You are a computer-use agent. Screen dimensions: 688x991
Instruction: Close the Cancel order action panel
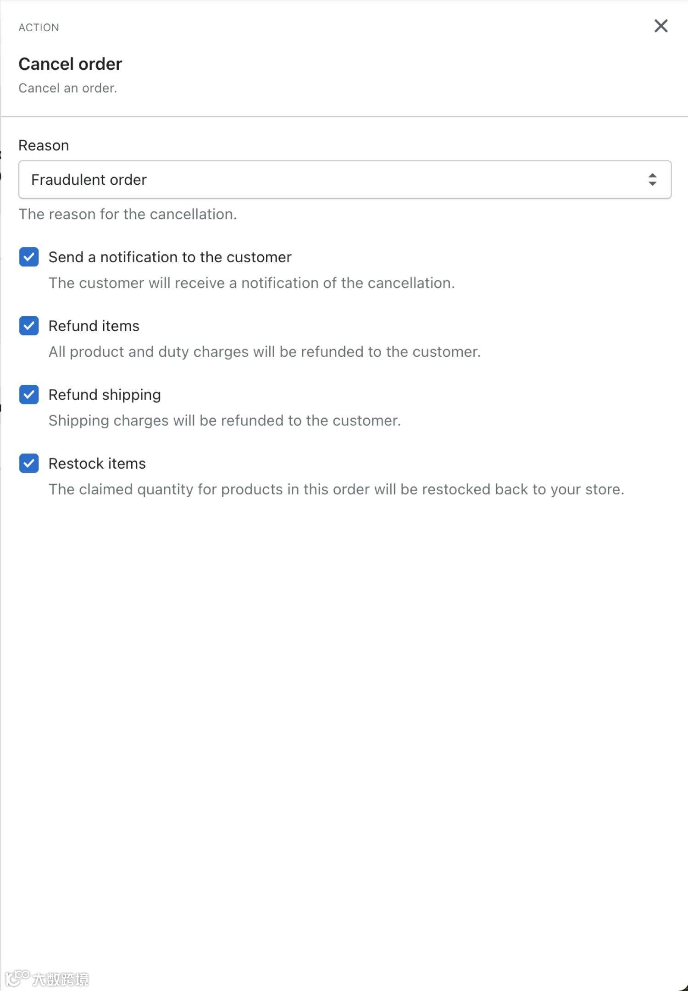tap(660, 26)
